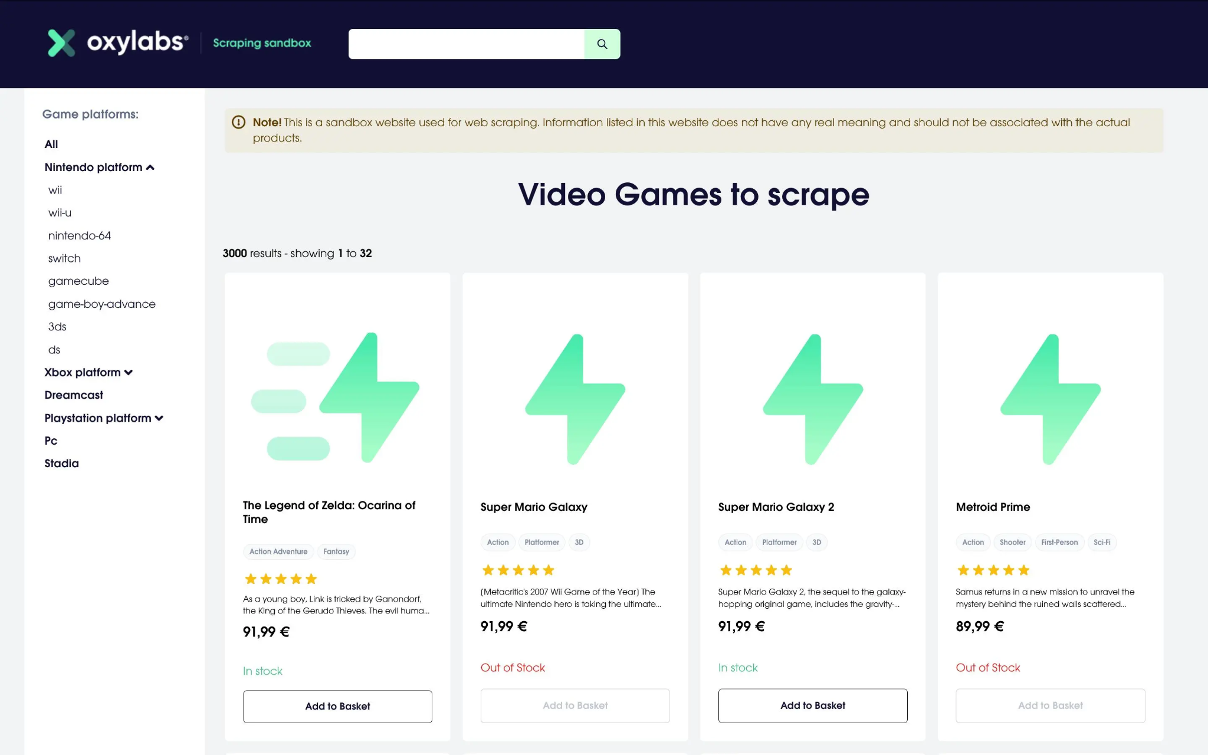Open the Super Mario Galaxy thumbnail image
Viewport: 1208px width, 755px height.
point(575,399)
